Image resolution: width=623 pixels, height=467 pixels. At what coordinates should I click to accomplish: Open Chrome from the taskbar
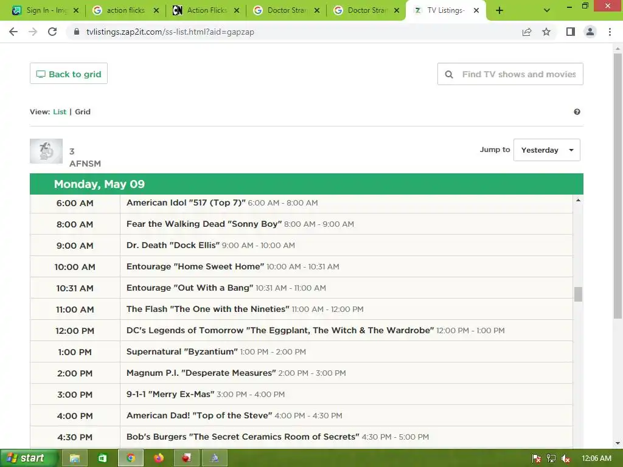131,458
